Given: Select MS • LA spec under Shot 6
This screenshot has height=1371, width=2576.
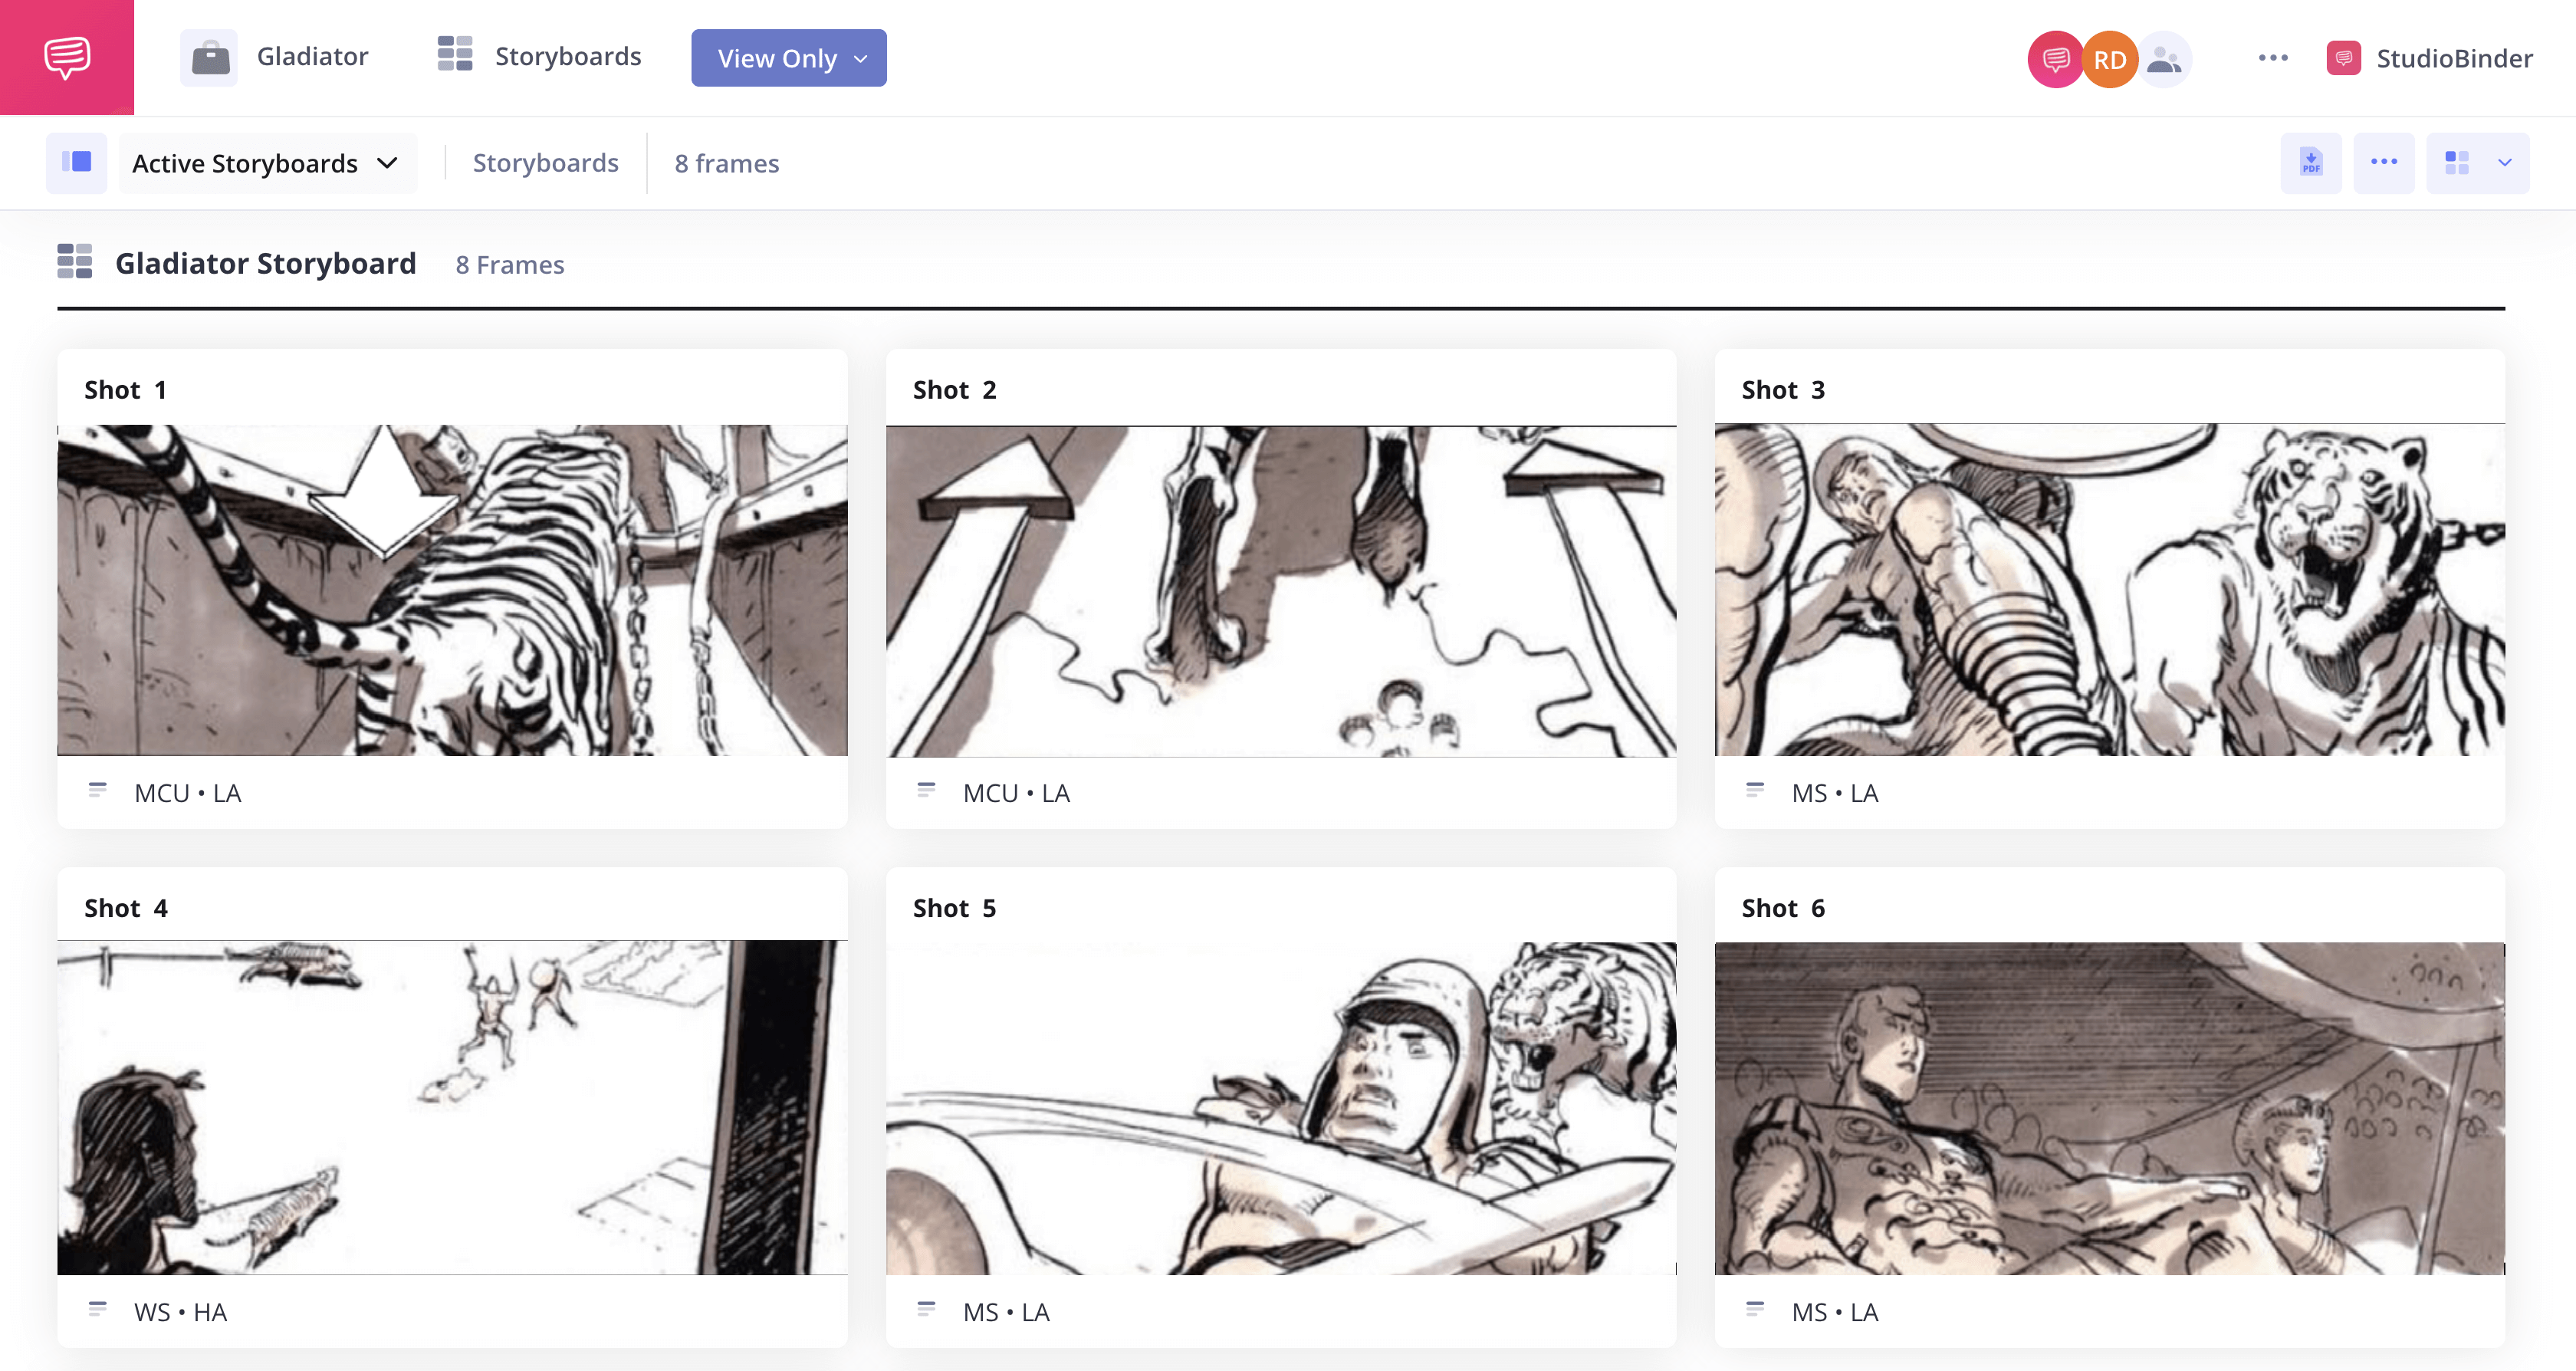Looking at the screenshot, I should pyautogui.click(x=1835, y=1312).
